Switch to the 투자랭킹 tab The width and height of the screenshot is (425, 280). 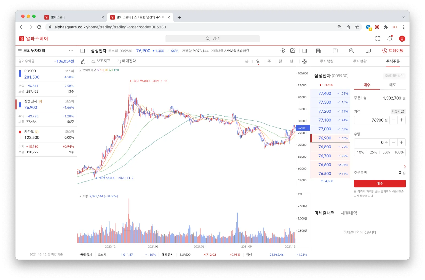[x=327, y=61]
